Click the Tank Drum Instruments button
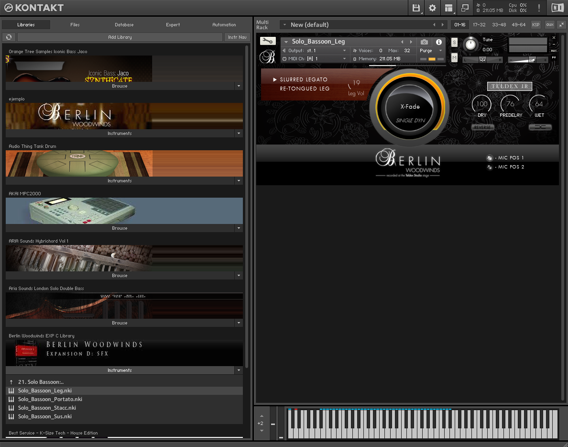 point(120,180)
